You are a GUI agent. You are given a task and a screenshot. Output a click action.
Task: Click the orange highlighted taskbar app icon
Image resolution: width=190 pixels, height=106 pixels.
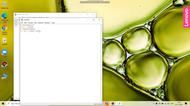tap(107, 103)
